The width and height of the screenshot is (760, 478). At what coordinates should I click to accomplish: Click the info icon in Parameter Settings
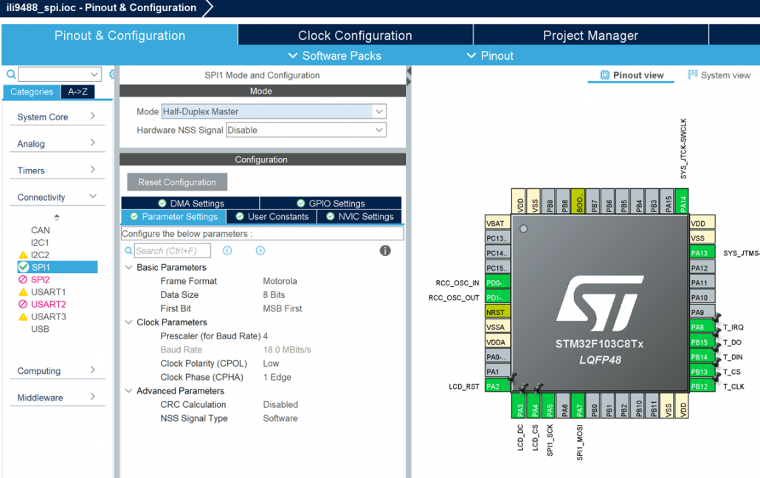point(385,251)
